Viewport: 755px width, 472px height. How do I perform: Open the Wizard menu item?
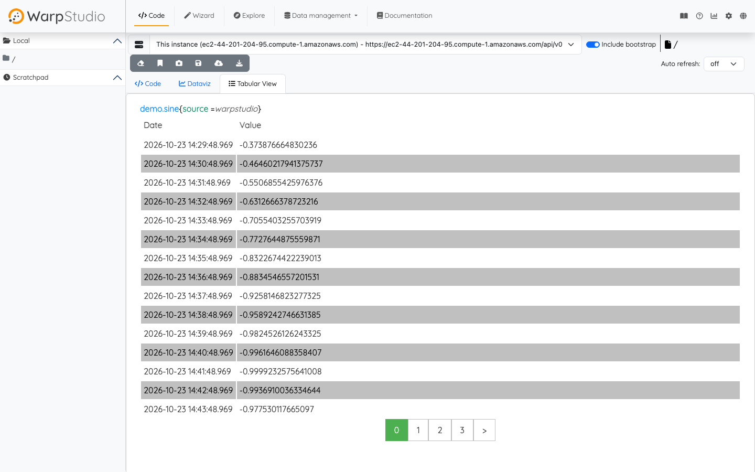click(x=199, y=16)
